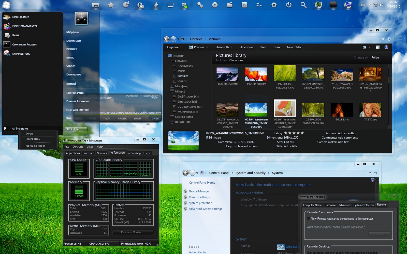Click the help icon in Pictures window toolbar
Image resolution: width=407 pixels, height=254 pixels.
(386, 47)
